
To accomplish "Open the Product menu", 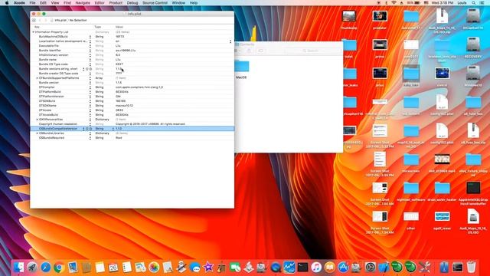I will tap(116, 3).
